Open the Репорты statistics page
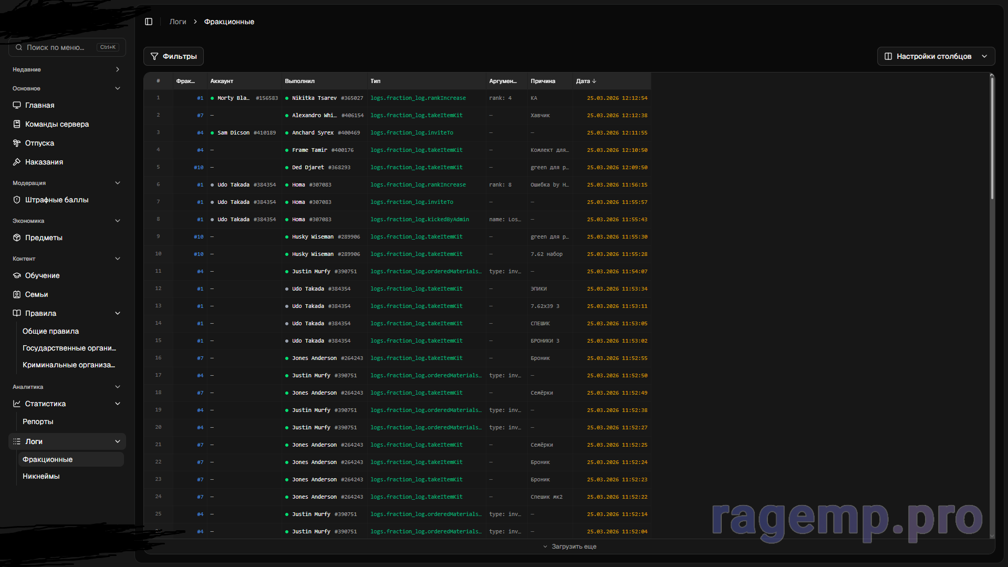The image size is (1008, 567). click(x=38, y=421)
